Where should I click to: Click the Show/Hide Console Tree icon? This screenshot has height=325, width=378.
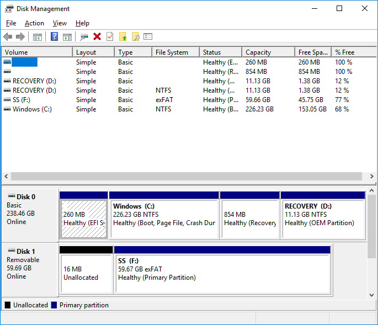(x=38, y=37)
